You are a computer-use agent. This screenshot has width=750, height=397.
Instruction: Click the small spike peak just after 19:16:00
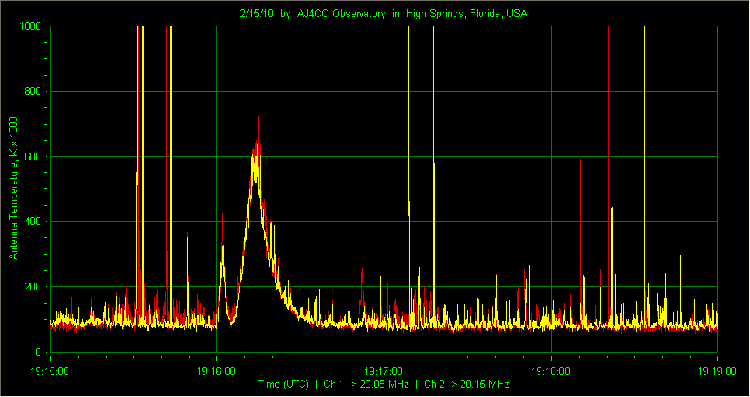(222, 214)
